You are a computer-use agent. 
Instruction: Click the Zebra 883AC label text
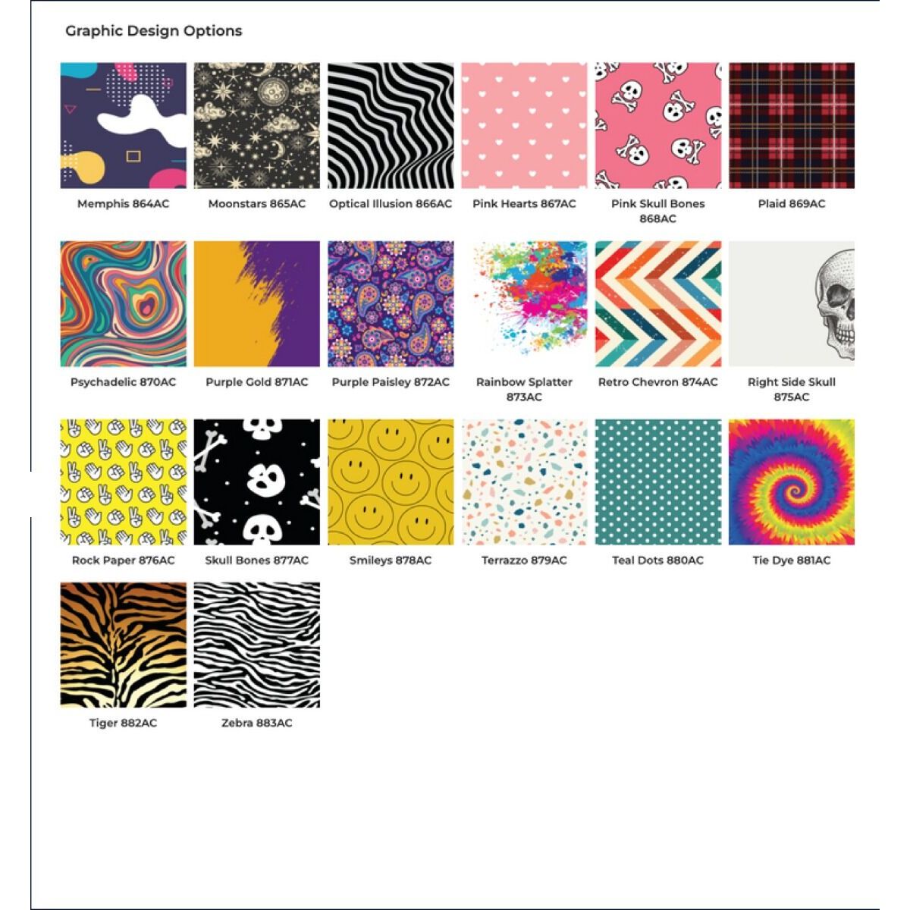[257, 723]
